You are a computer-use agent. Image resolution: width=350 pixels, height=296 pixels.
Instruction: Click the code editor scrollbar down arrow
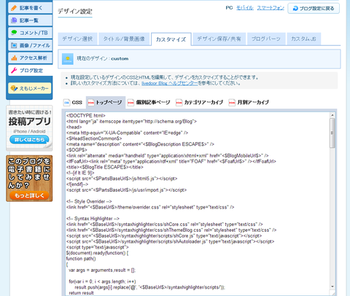pos(332,287)
